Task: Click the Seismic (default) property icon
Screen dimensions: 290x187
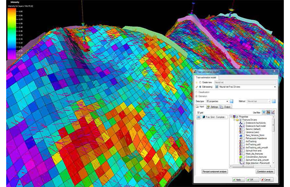Action: pos(241,129)
